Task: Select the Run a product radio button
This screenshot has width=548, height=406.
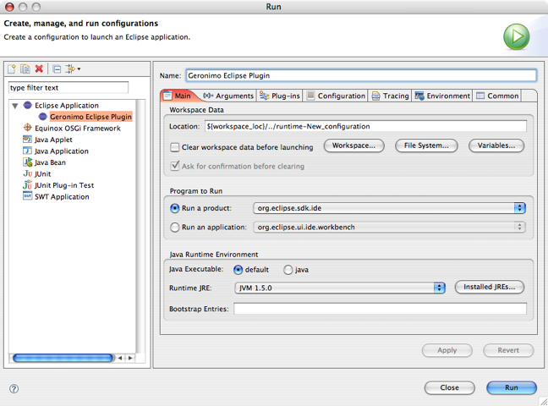Action: coord(175,208)
